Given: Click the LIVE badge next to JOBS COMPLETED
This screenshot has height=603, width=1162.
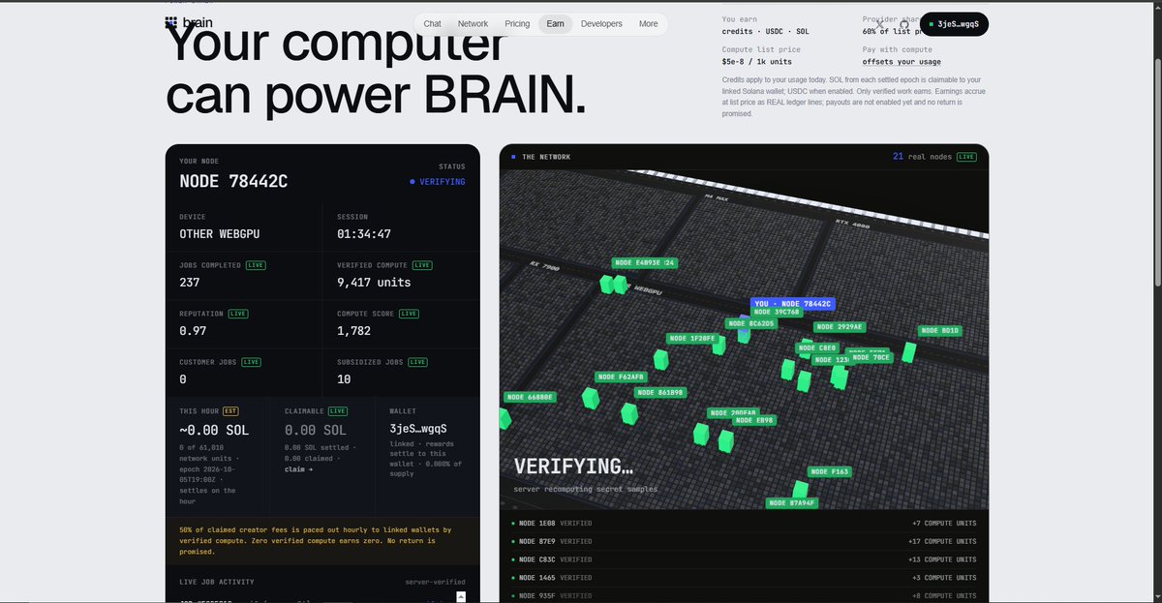Looking at the screenshot, I should [x=256, y=264].
